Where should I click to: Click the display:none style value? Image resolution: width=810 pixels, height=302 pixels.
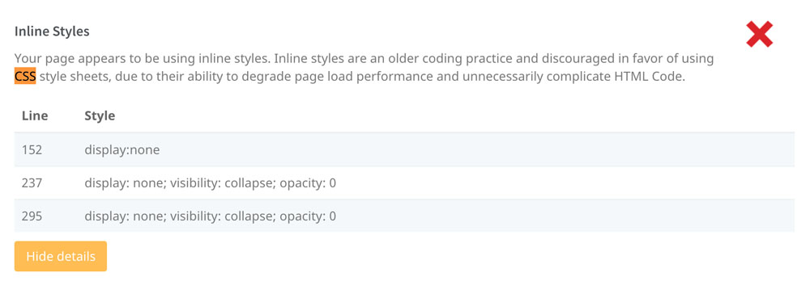[122, 150]
